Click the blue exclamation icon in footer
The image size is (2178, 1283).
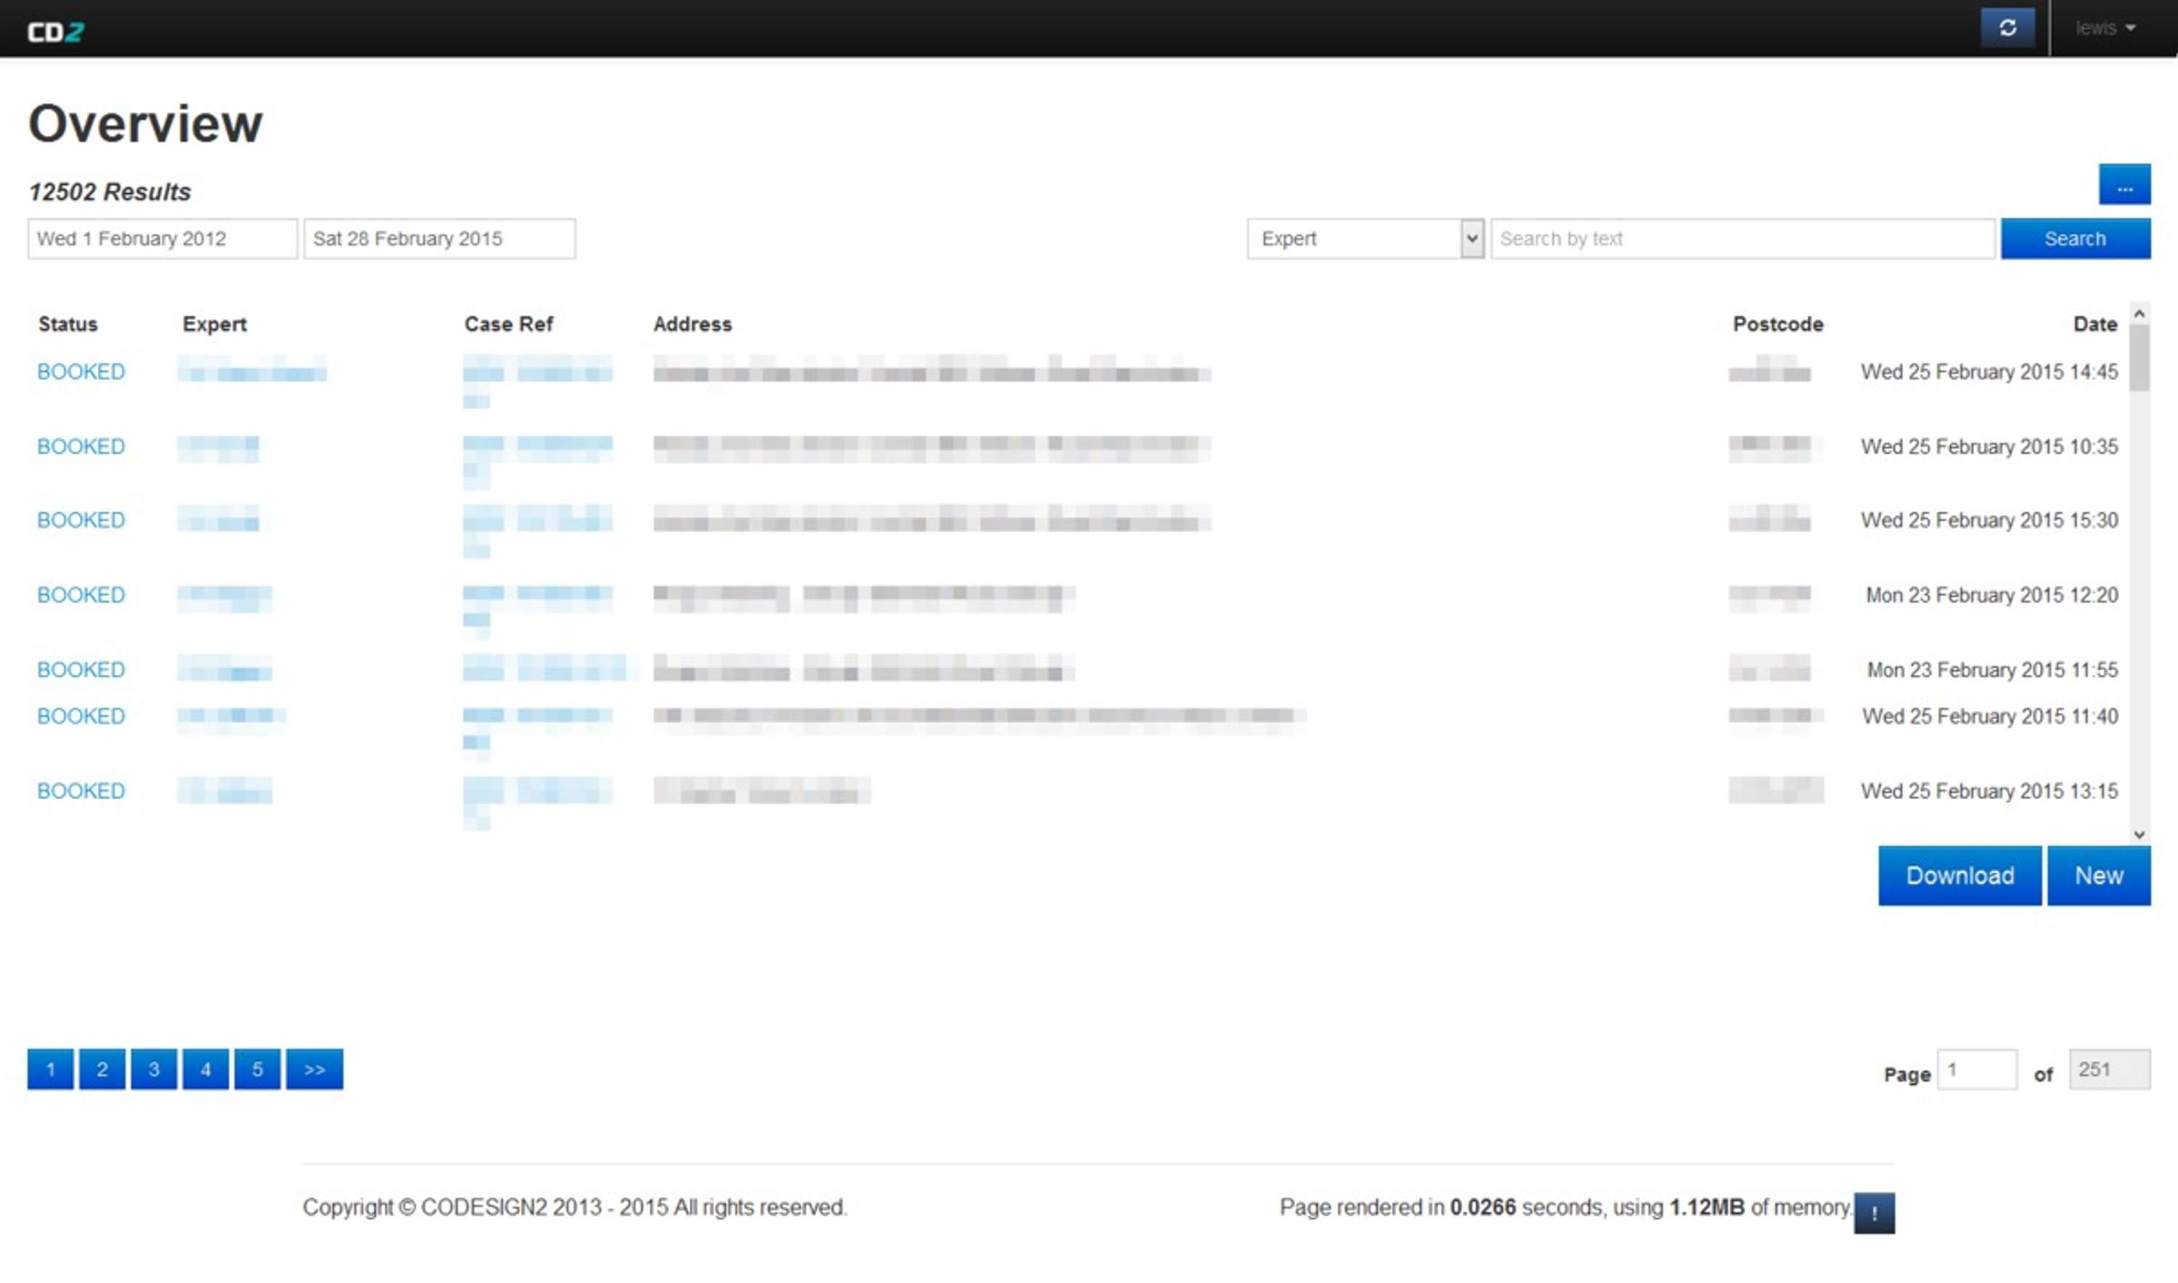pos(1875,1214)
